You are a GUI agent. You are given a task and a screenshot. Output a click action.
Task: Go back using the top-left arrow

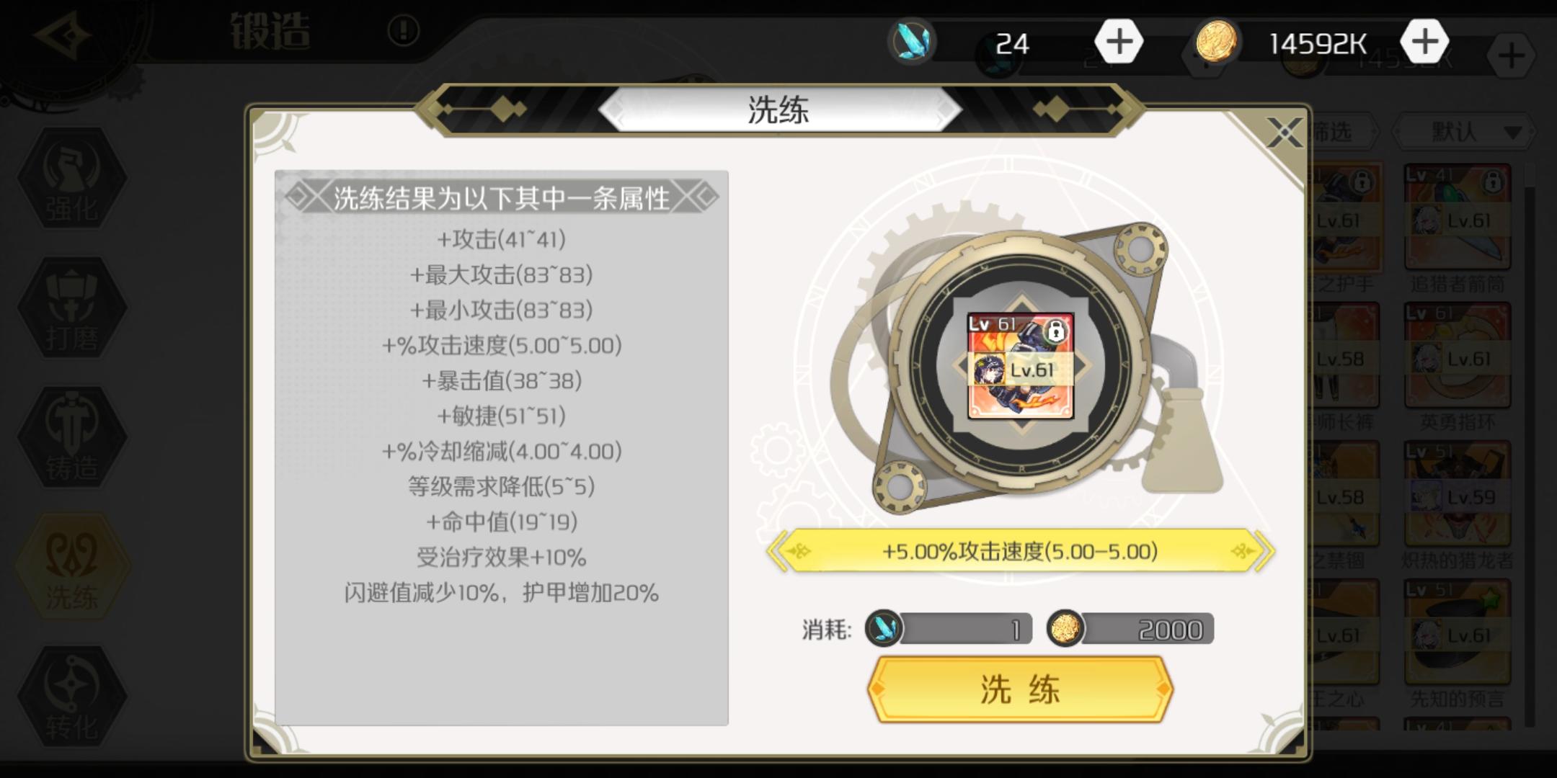pos(63,34)
